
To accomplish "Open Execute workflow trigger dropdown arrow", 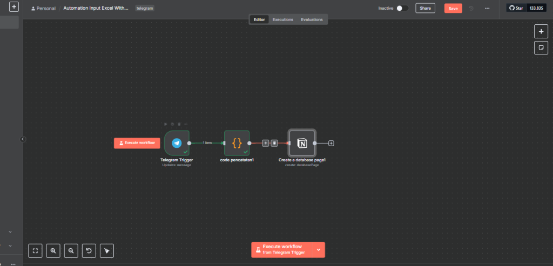I will pos(319,250).
